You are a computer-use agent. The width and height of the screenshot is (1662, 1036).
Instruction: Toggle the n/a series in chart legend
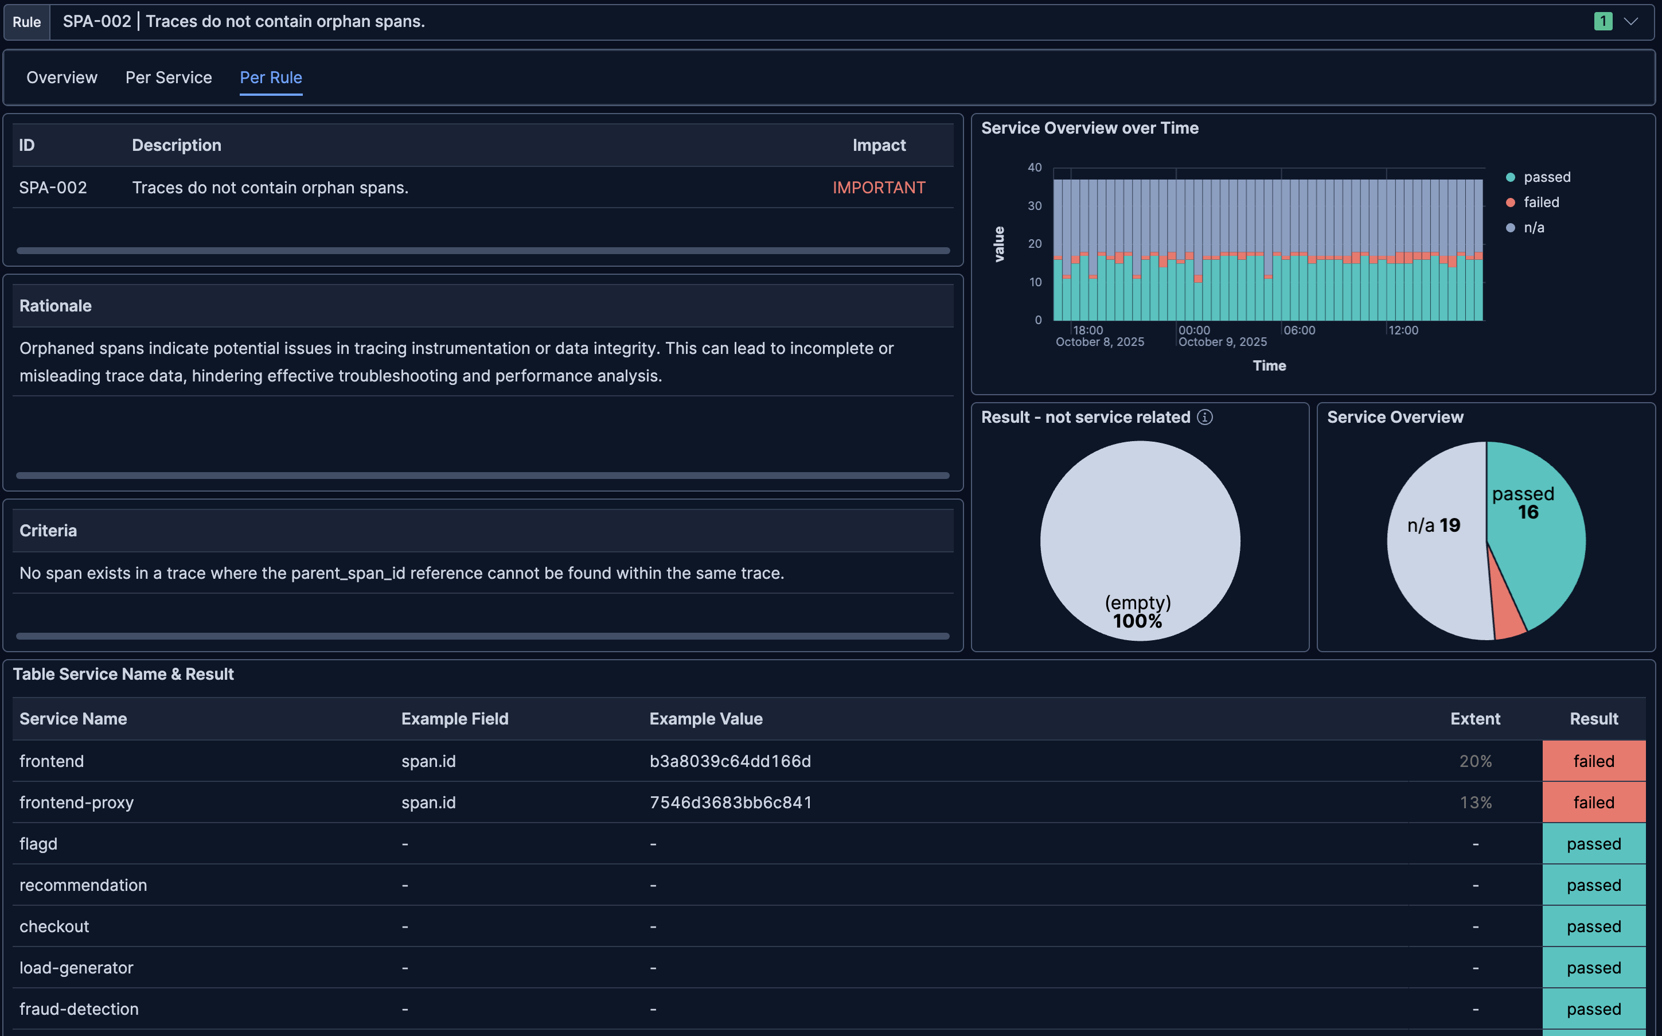[1525, 228]
